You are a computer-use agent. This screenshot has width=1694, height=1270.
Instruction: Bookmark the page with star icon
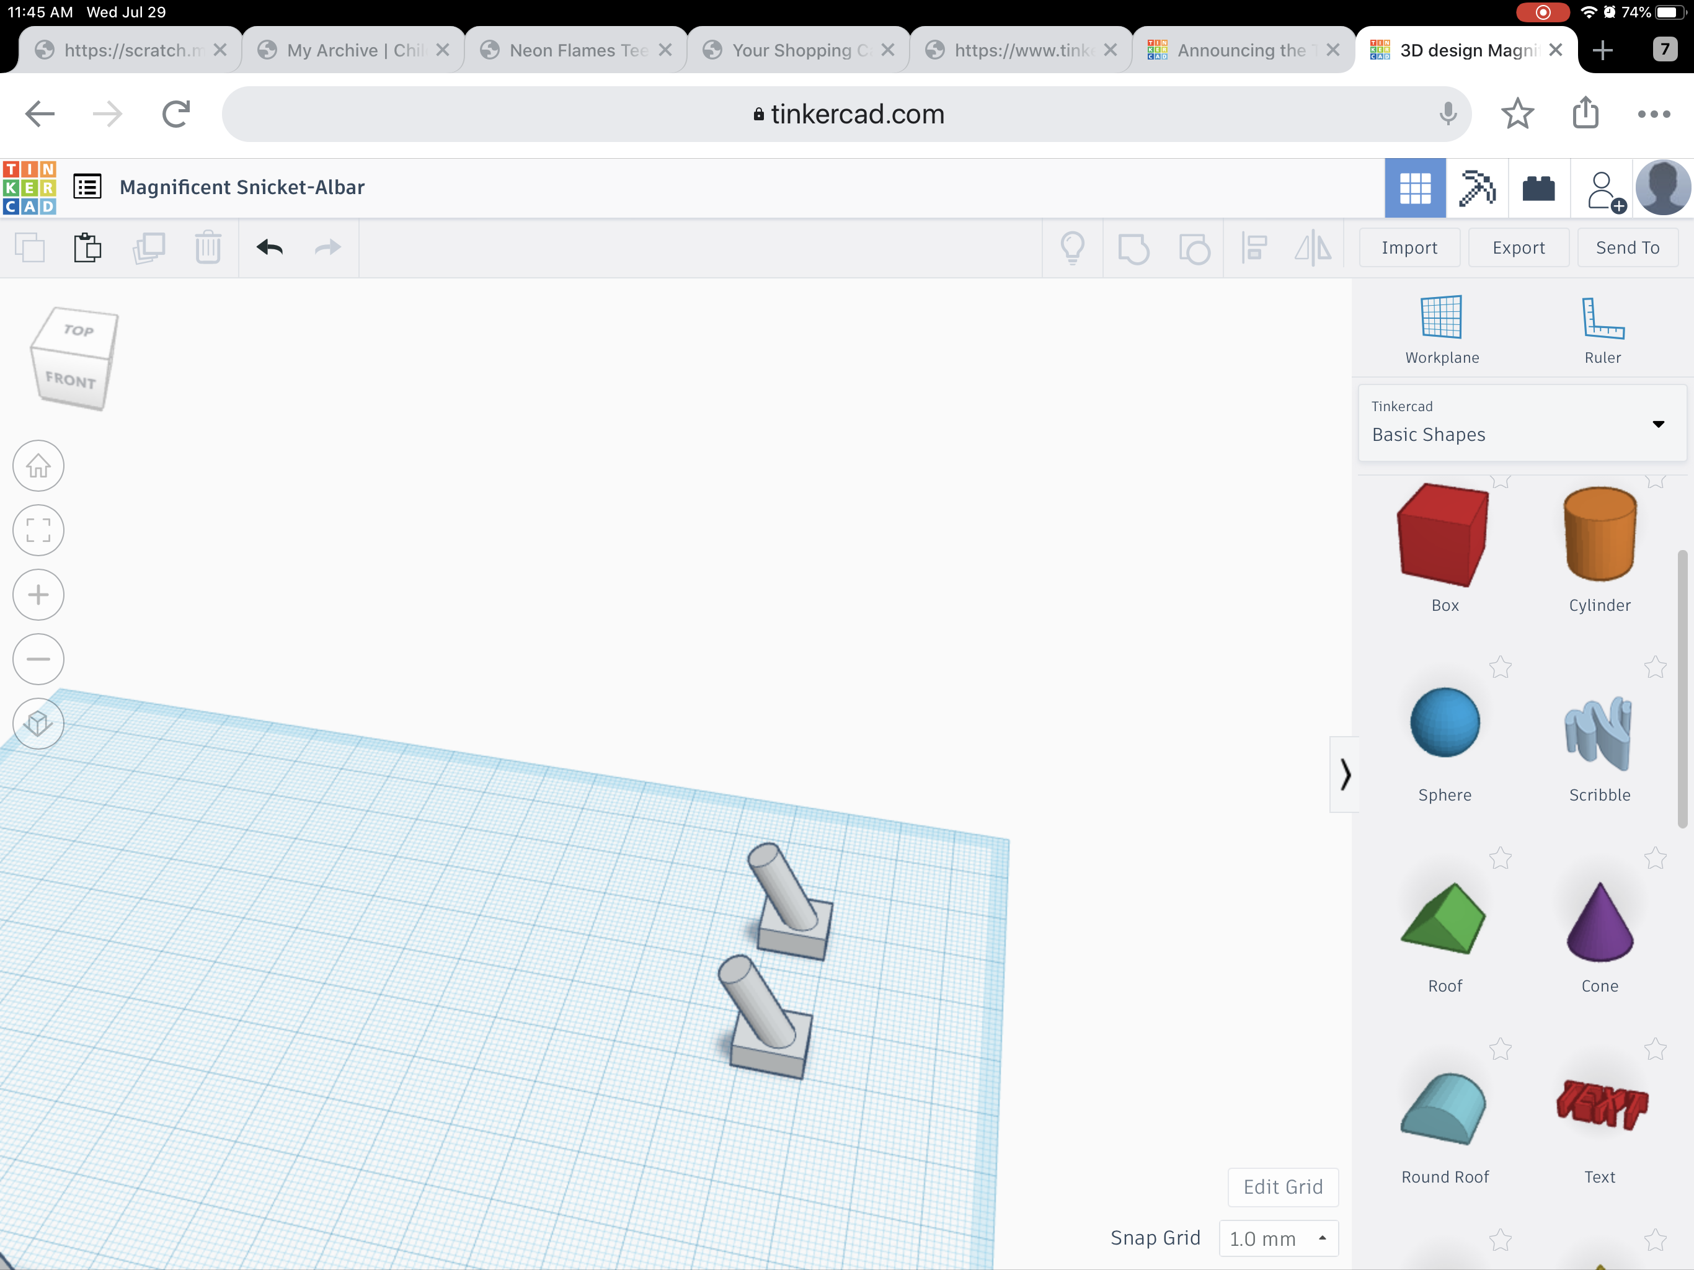coord(1517,114)
